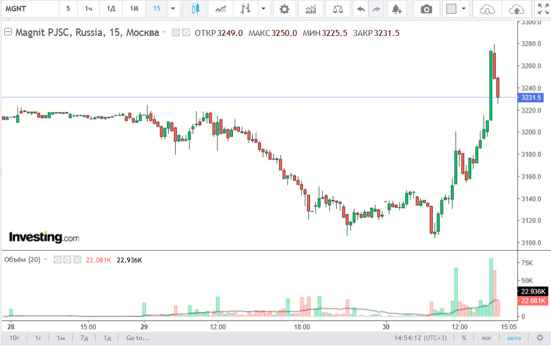551x346 pixels.
Task: Switch to the 1ч interval
Action: pyautogui.click(x=88, y=9)
